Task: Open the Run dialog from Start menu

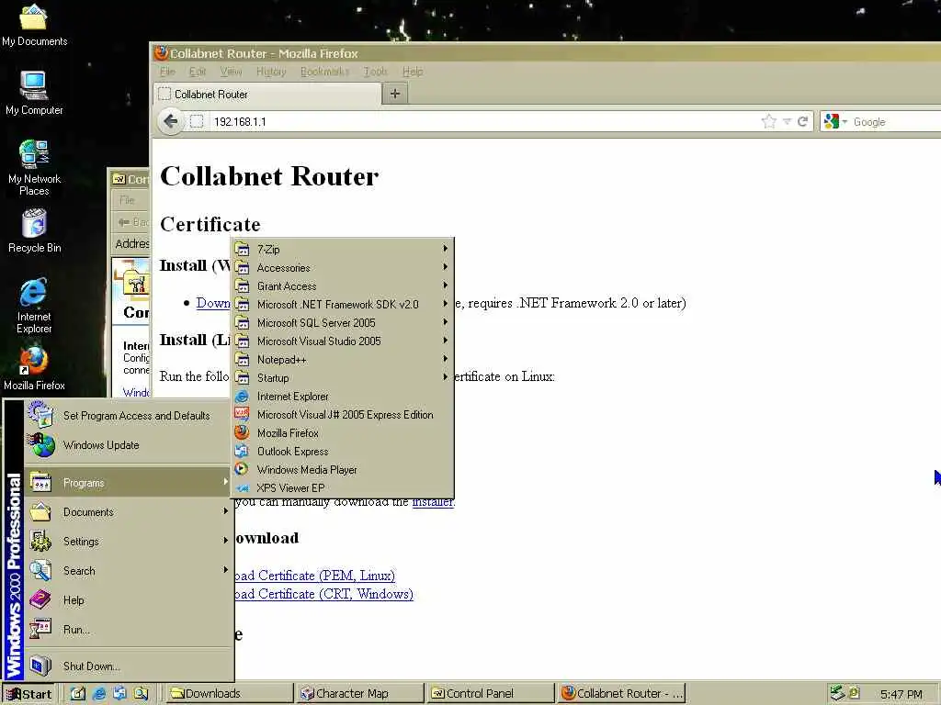Action: [x=129, y=630]
